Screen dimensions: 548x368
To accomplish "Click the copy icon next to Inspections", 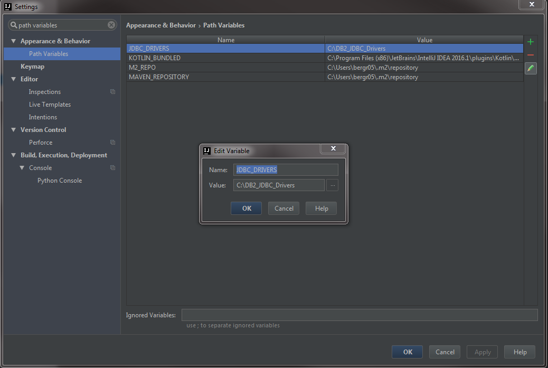I will coord(112,92).
